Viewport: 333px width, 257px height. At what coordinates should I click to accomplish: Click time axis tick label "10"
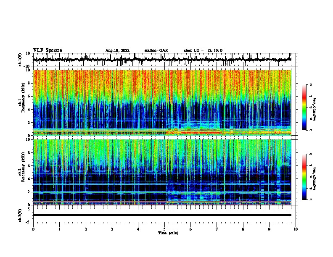pos(296,229)
